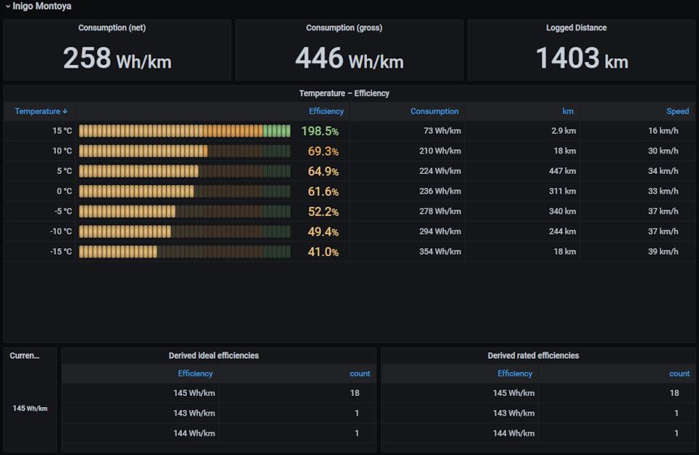699x455 pixels.
Task: Open the Consumption (gross) panel title menu
Action: coord(344,28)
